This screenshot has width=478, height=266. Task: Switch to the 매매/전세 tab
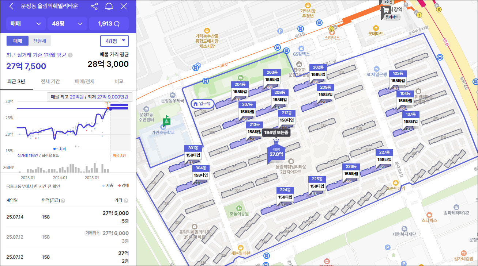point(84,81)
